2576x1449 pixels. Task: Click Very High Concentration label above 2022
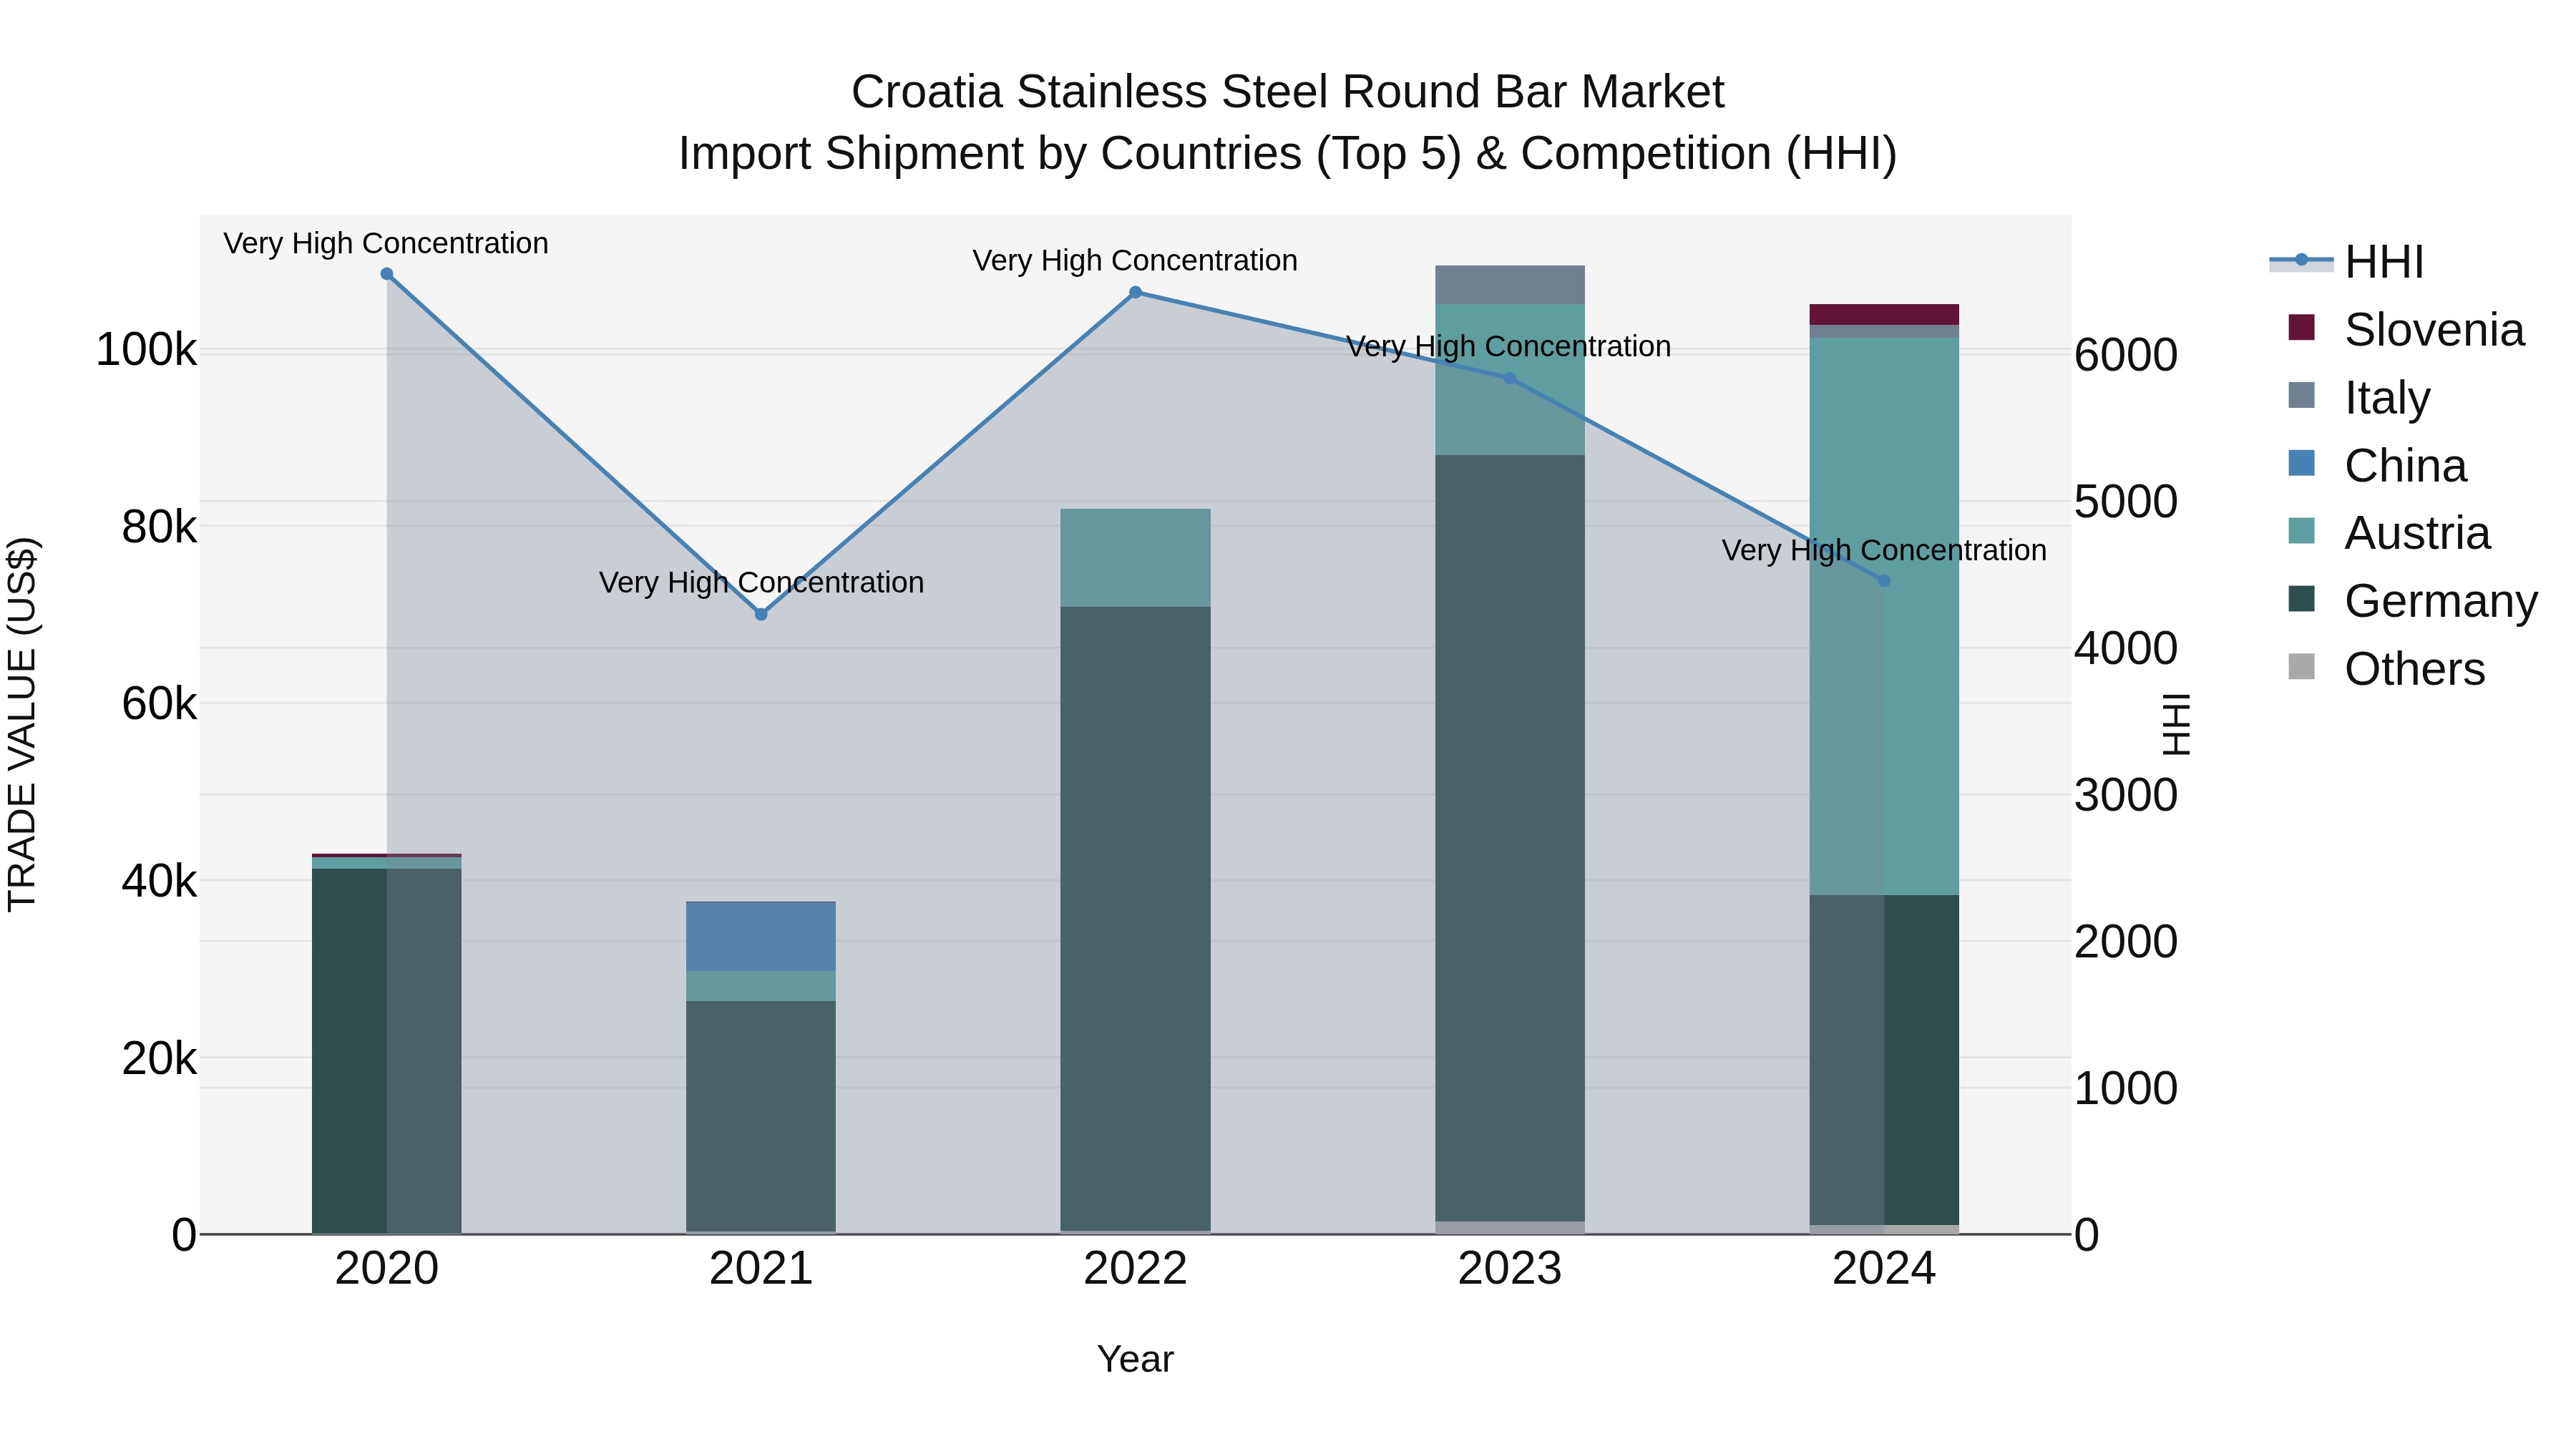pyautogui.click(x=1135, y=260)
